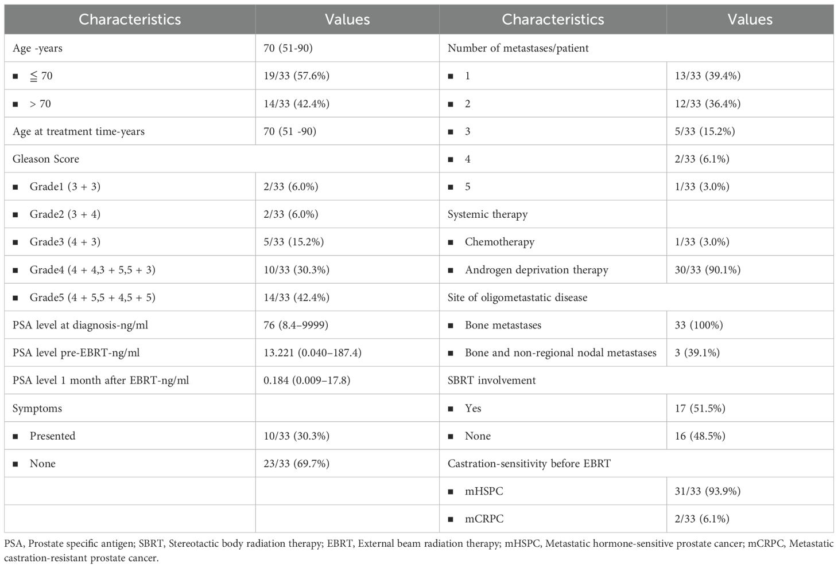Click the Presented symptoms value 10/33 (30.3%)
Viewport: 838px width, 568px height.
(x=296, y=436)
